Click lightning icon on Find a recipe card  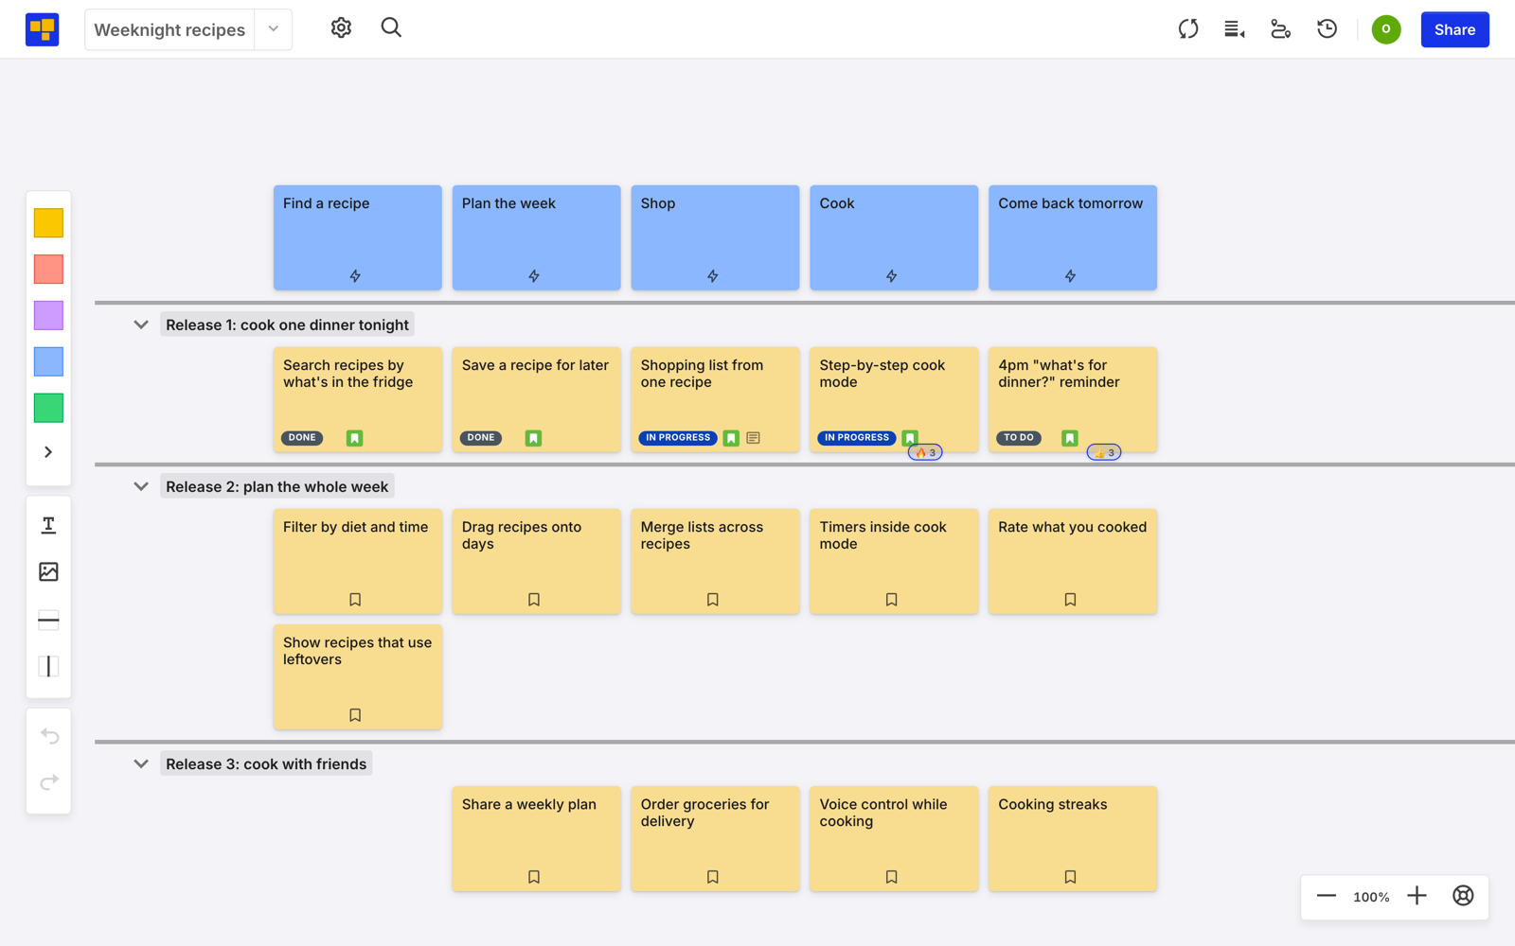click(x=355, y=276)
